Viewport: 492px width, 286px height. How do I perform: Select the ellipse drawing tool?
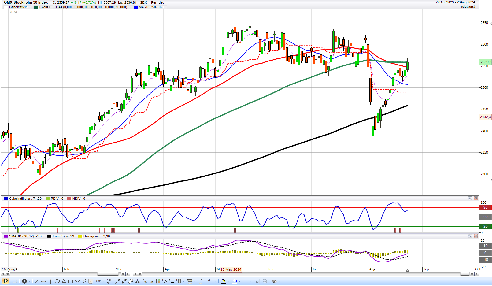click(57, 281)
